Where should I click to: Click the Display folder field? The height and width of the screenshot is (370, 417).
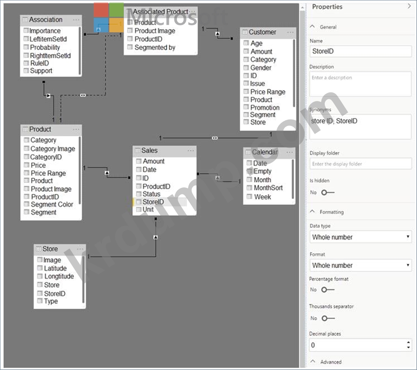point(360,164)
